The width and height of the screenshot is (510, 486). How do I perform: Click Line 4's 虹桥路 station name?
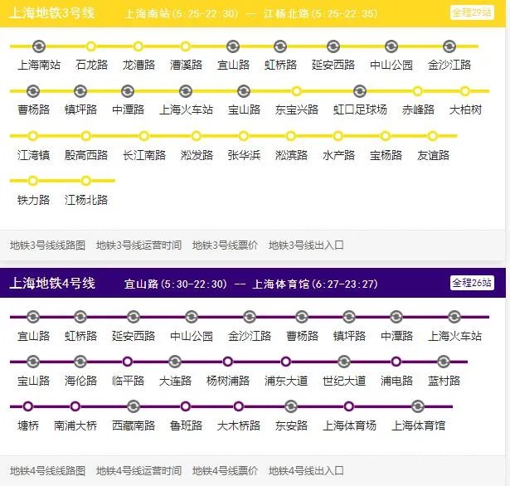80,335
